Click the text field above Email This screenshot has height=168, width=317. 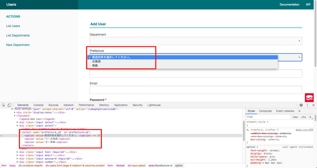click(x=196, y=74)
